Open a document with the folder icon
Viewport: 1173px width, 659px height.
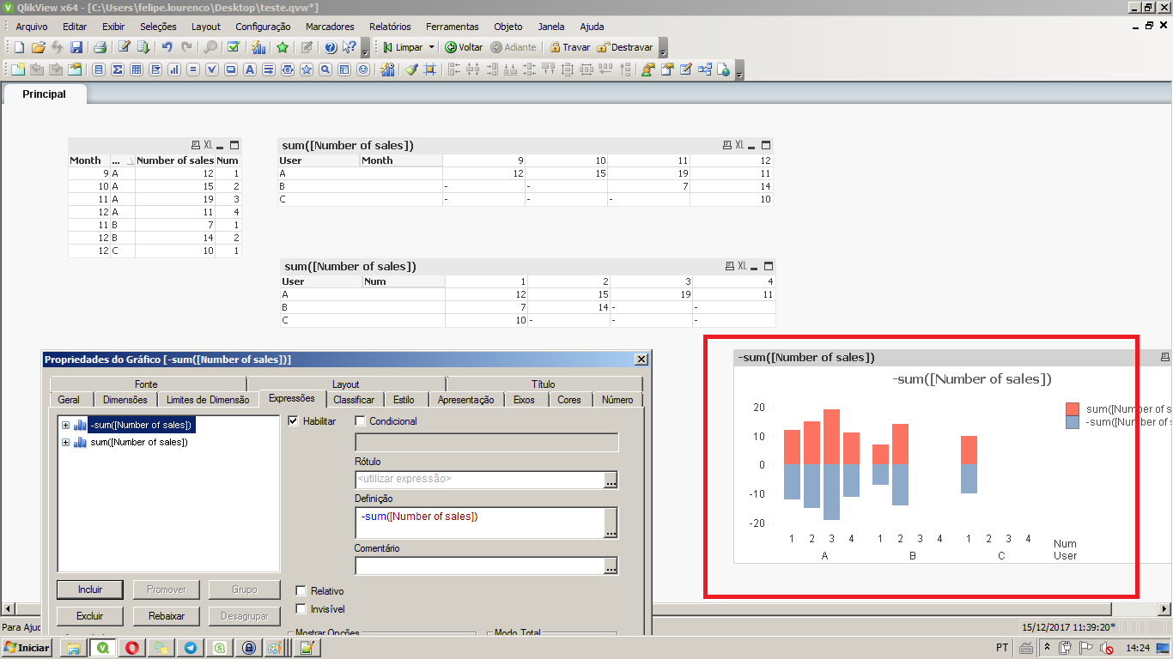pos(38,47)
